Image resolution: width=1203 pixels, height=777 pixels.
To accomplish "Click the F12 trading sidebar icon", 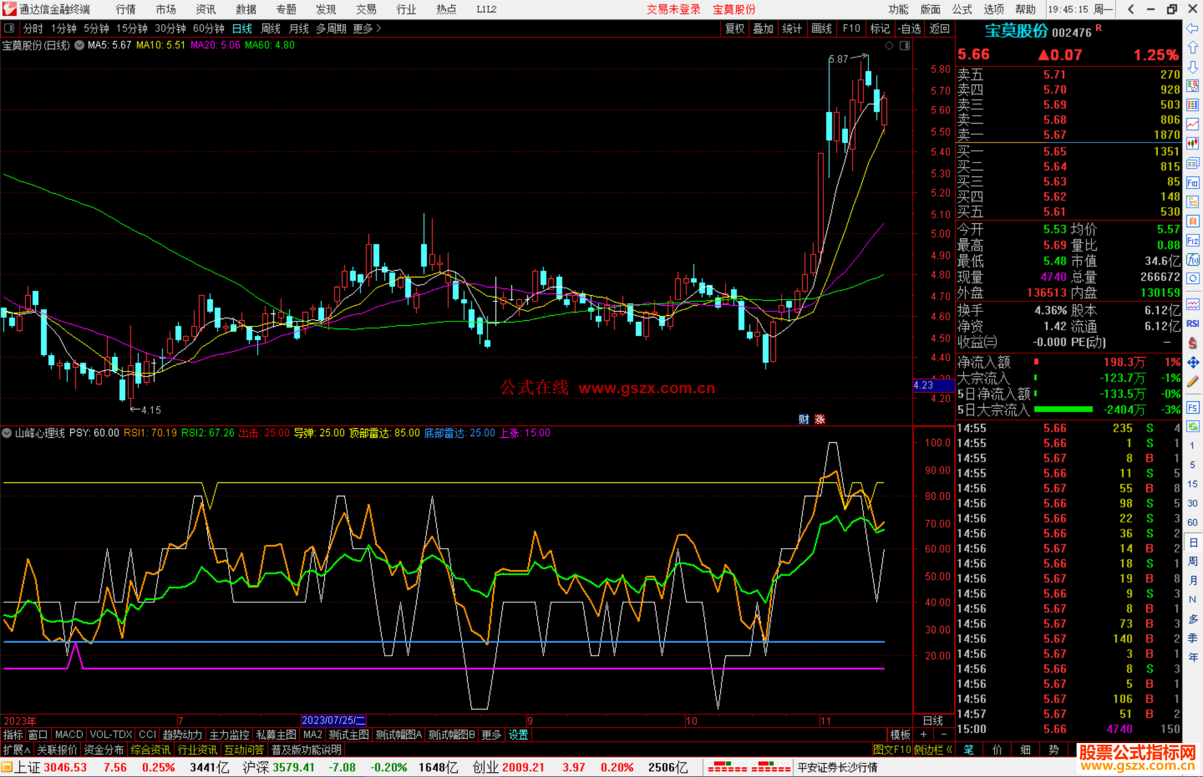I will click(x=1192, y=241).
